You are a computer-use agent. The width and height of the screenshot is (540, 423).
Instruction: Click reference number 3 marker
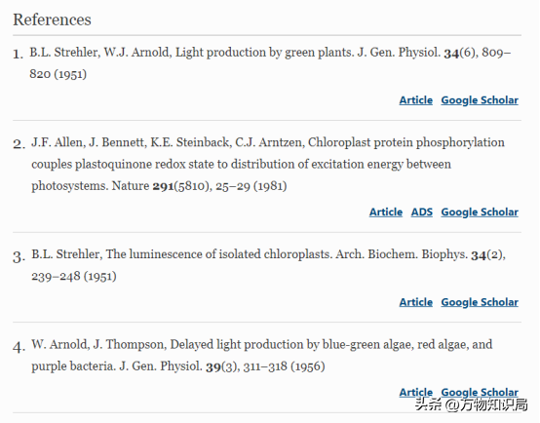[x=19, y=257]
